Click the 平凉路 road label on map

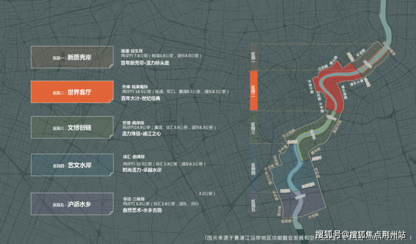coord(360,53)
